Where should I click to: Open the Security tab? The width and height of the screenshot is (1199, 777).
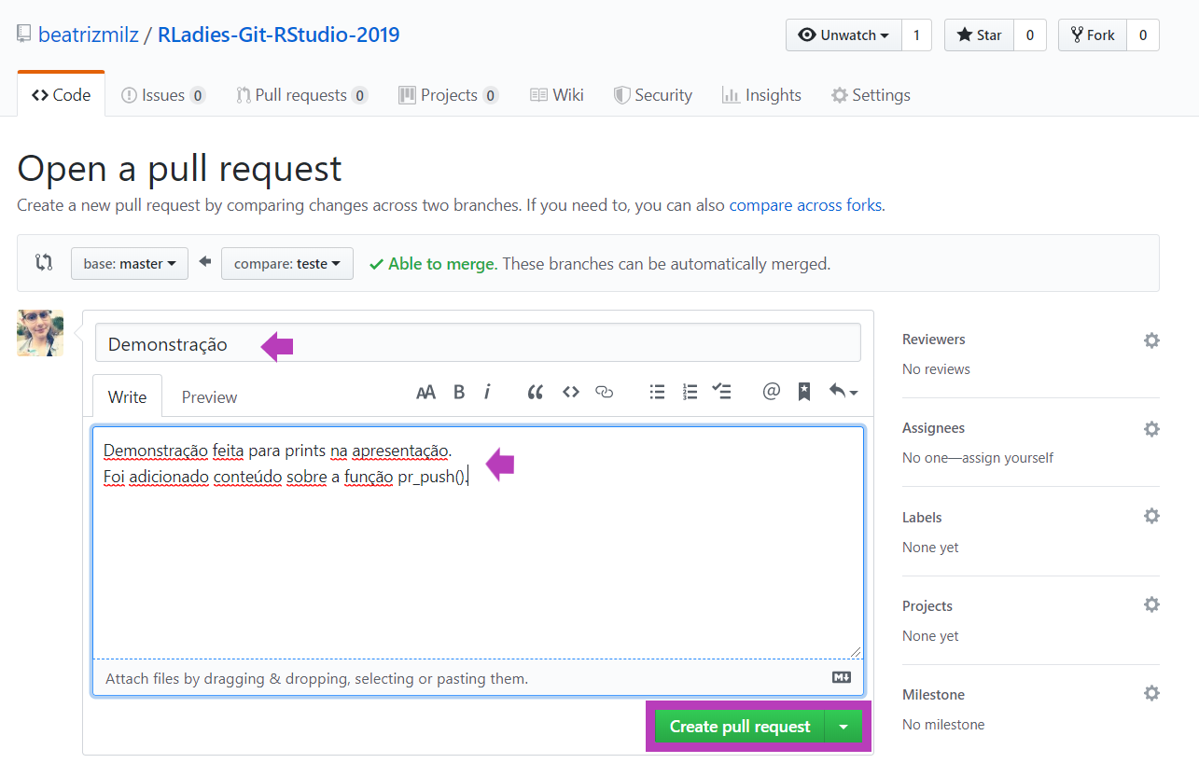(x=652, y=95)
